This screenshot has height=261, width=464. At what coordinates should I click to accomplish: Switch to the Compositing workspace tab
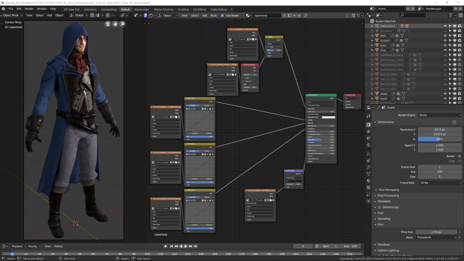click(x=109, y=9)
